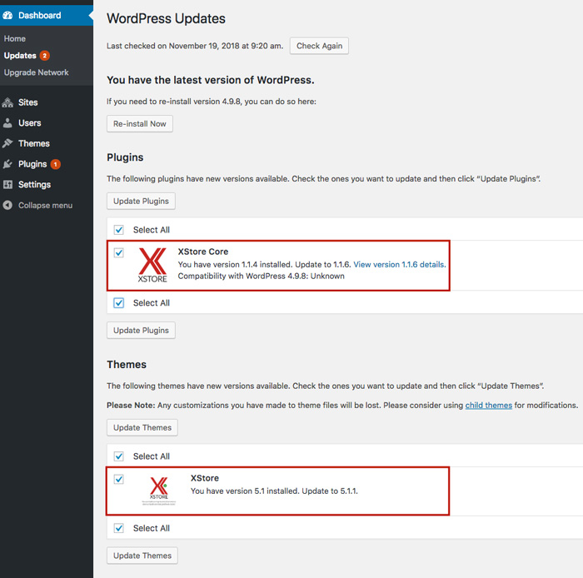Follow the child themes link
583x578 pixels.
[x=488, y=405]
